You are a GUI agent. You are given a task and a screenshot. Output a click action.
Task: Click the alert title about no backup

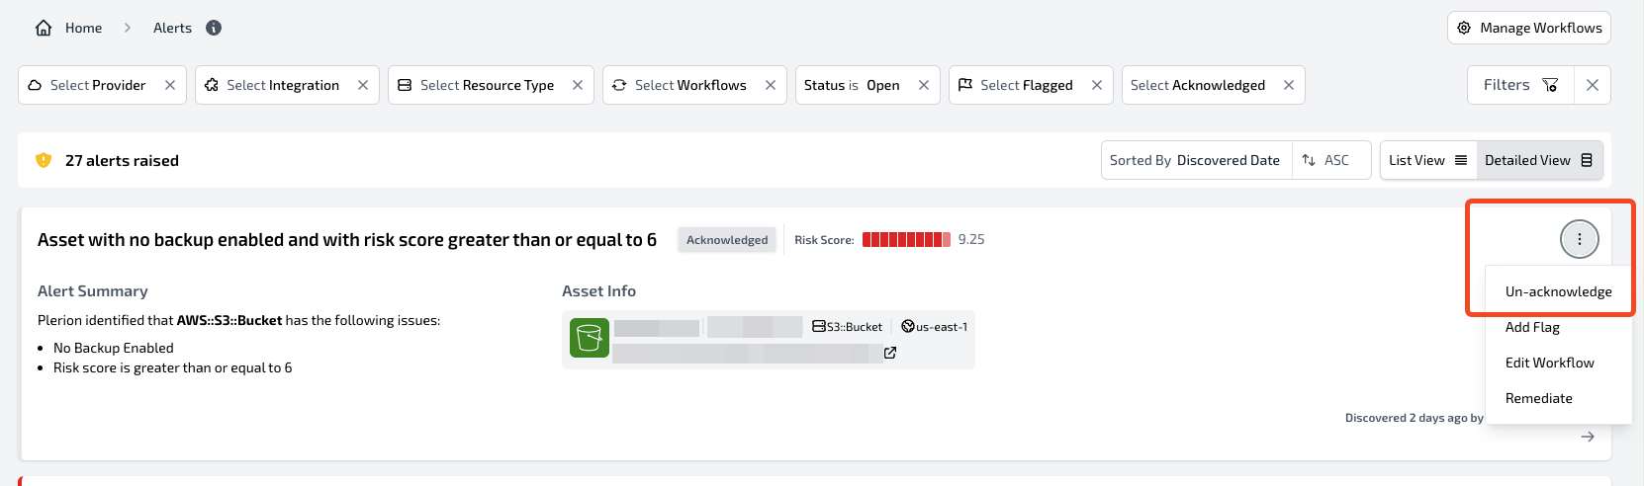347,240
